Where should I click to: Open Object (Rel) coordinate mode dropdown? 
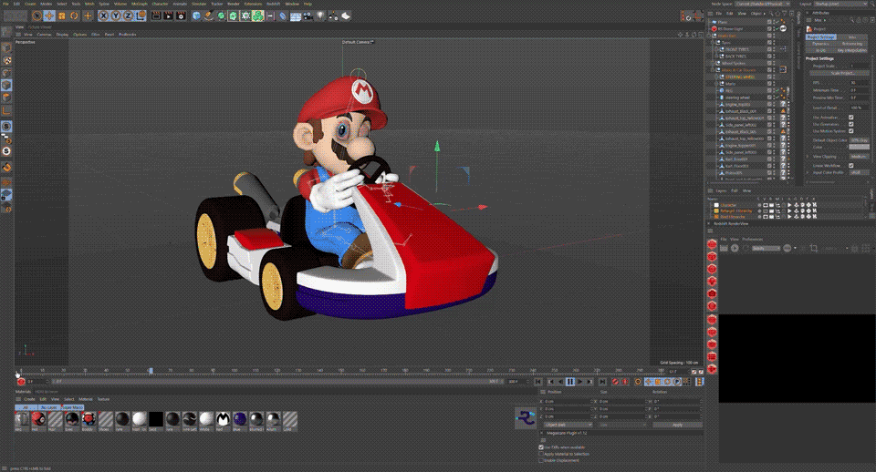[x=568, y=425]
